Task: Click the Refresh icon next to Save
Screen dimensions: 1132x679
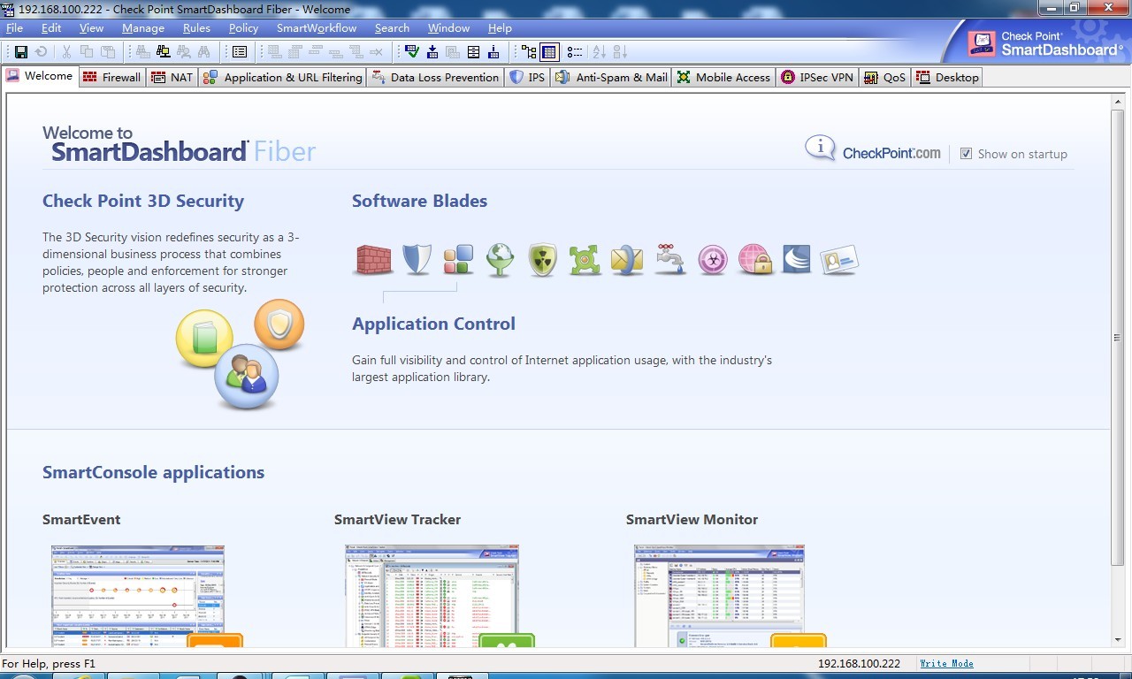Action: pyautogui.click(x=41, y=52)
